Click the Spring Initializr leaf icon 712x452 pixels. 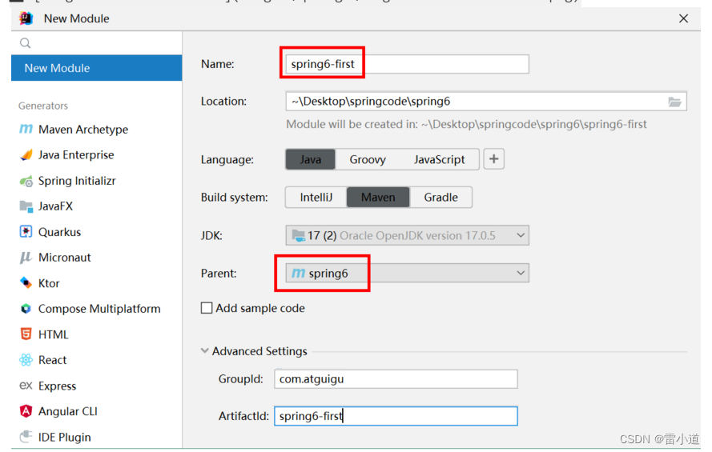[26, 181]
